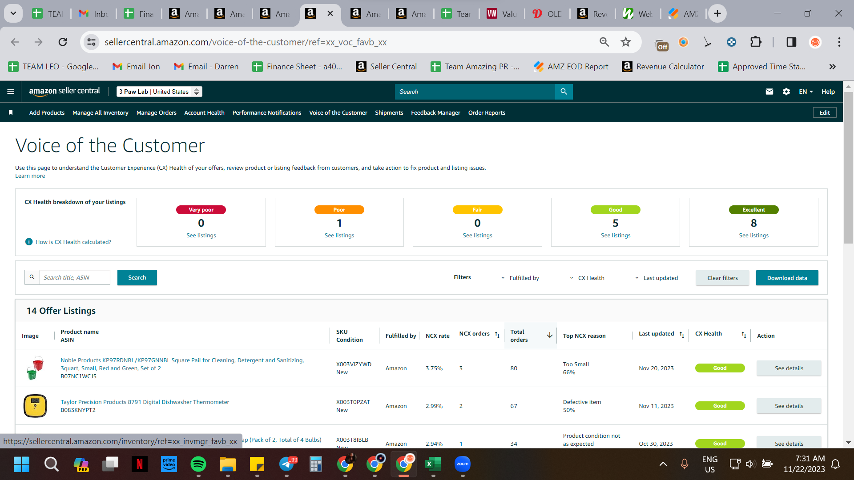Click the Seller Central search magnifier button
Viewport: 854px width, 480px height.
point(564,92)
